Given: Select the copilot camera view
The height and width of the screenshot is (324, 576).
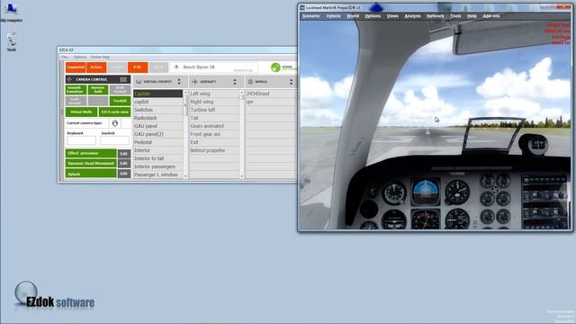Looking at the screenshot, I should 158,102.
